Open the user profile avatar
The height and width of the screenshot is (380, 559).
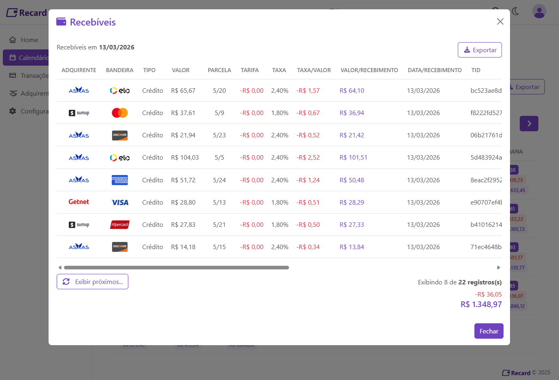pyautogui.click(x=539, y=11)
